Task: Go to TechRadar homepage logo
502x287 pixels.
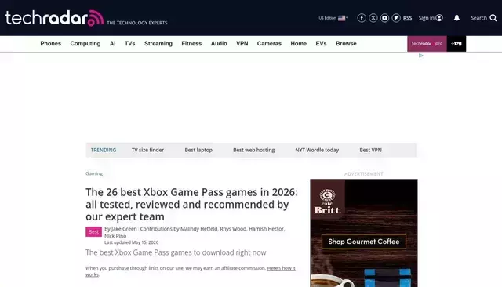Action: point(54,18)
